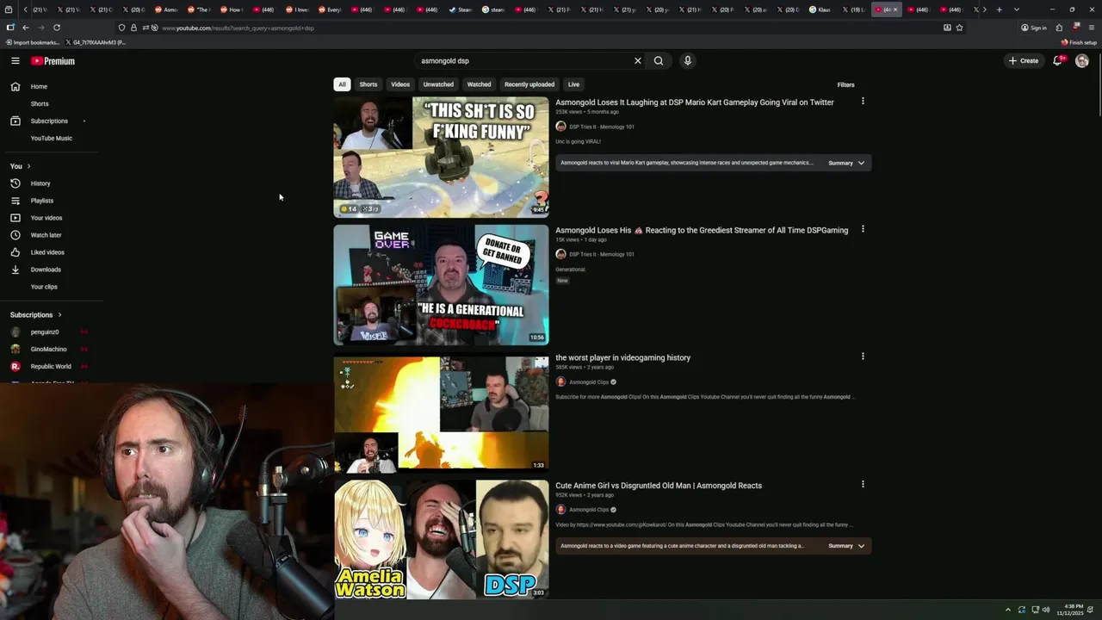Open Downloads page
The image size is (1102, 620).
coord(46,270)
